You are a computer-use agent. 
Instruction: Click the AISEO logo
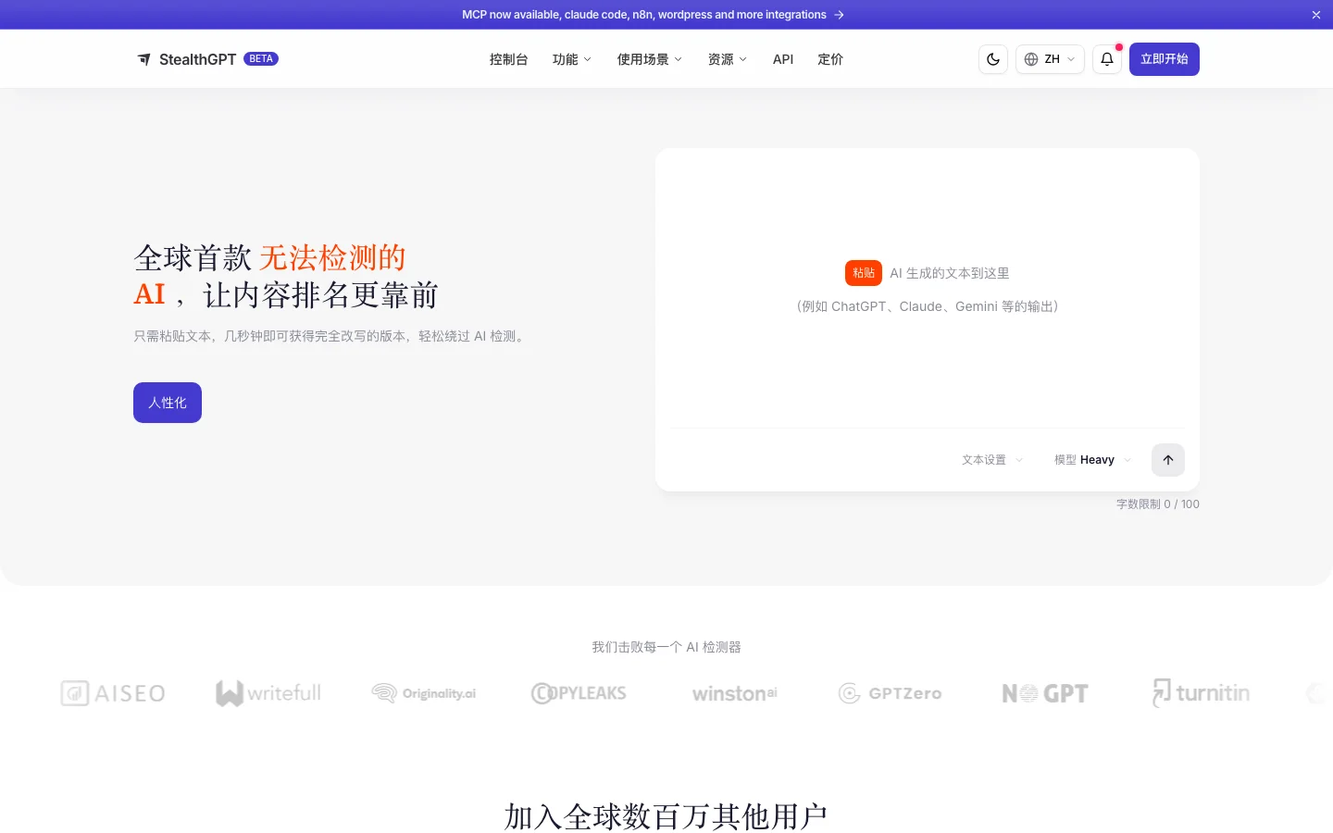tap(113, 693)
